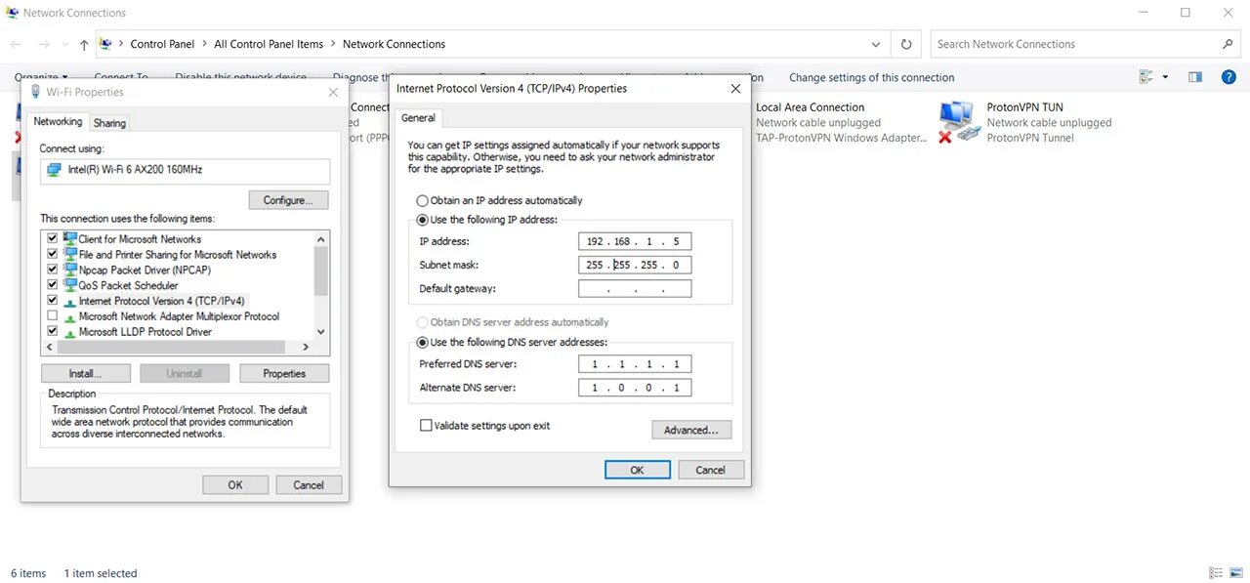Close the Wi-Fi Properties dialog
The image size is (1250, 583).
coord(333,92)
